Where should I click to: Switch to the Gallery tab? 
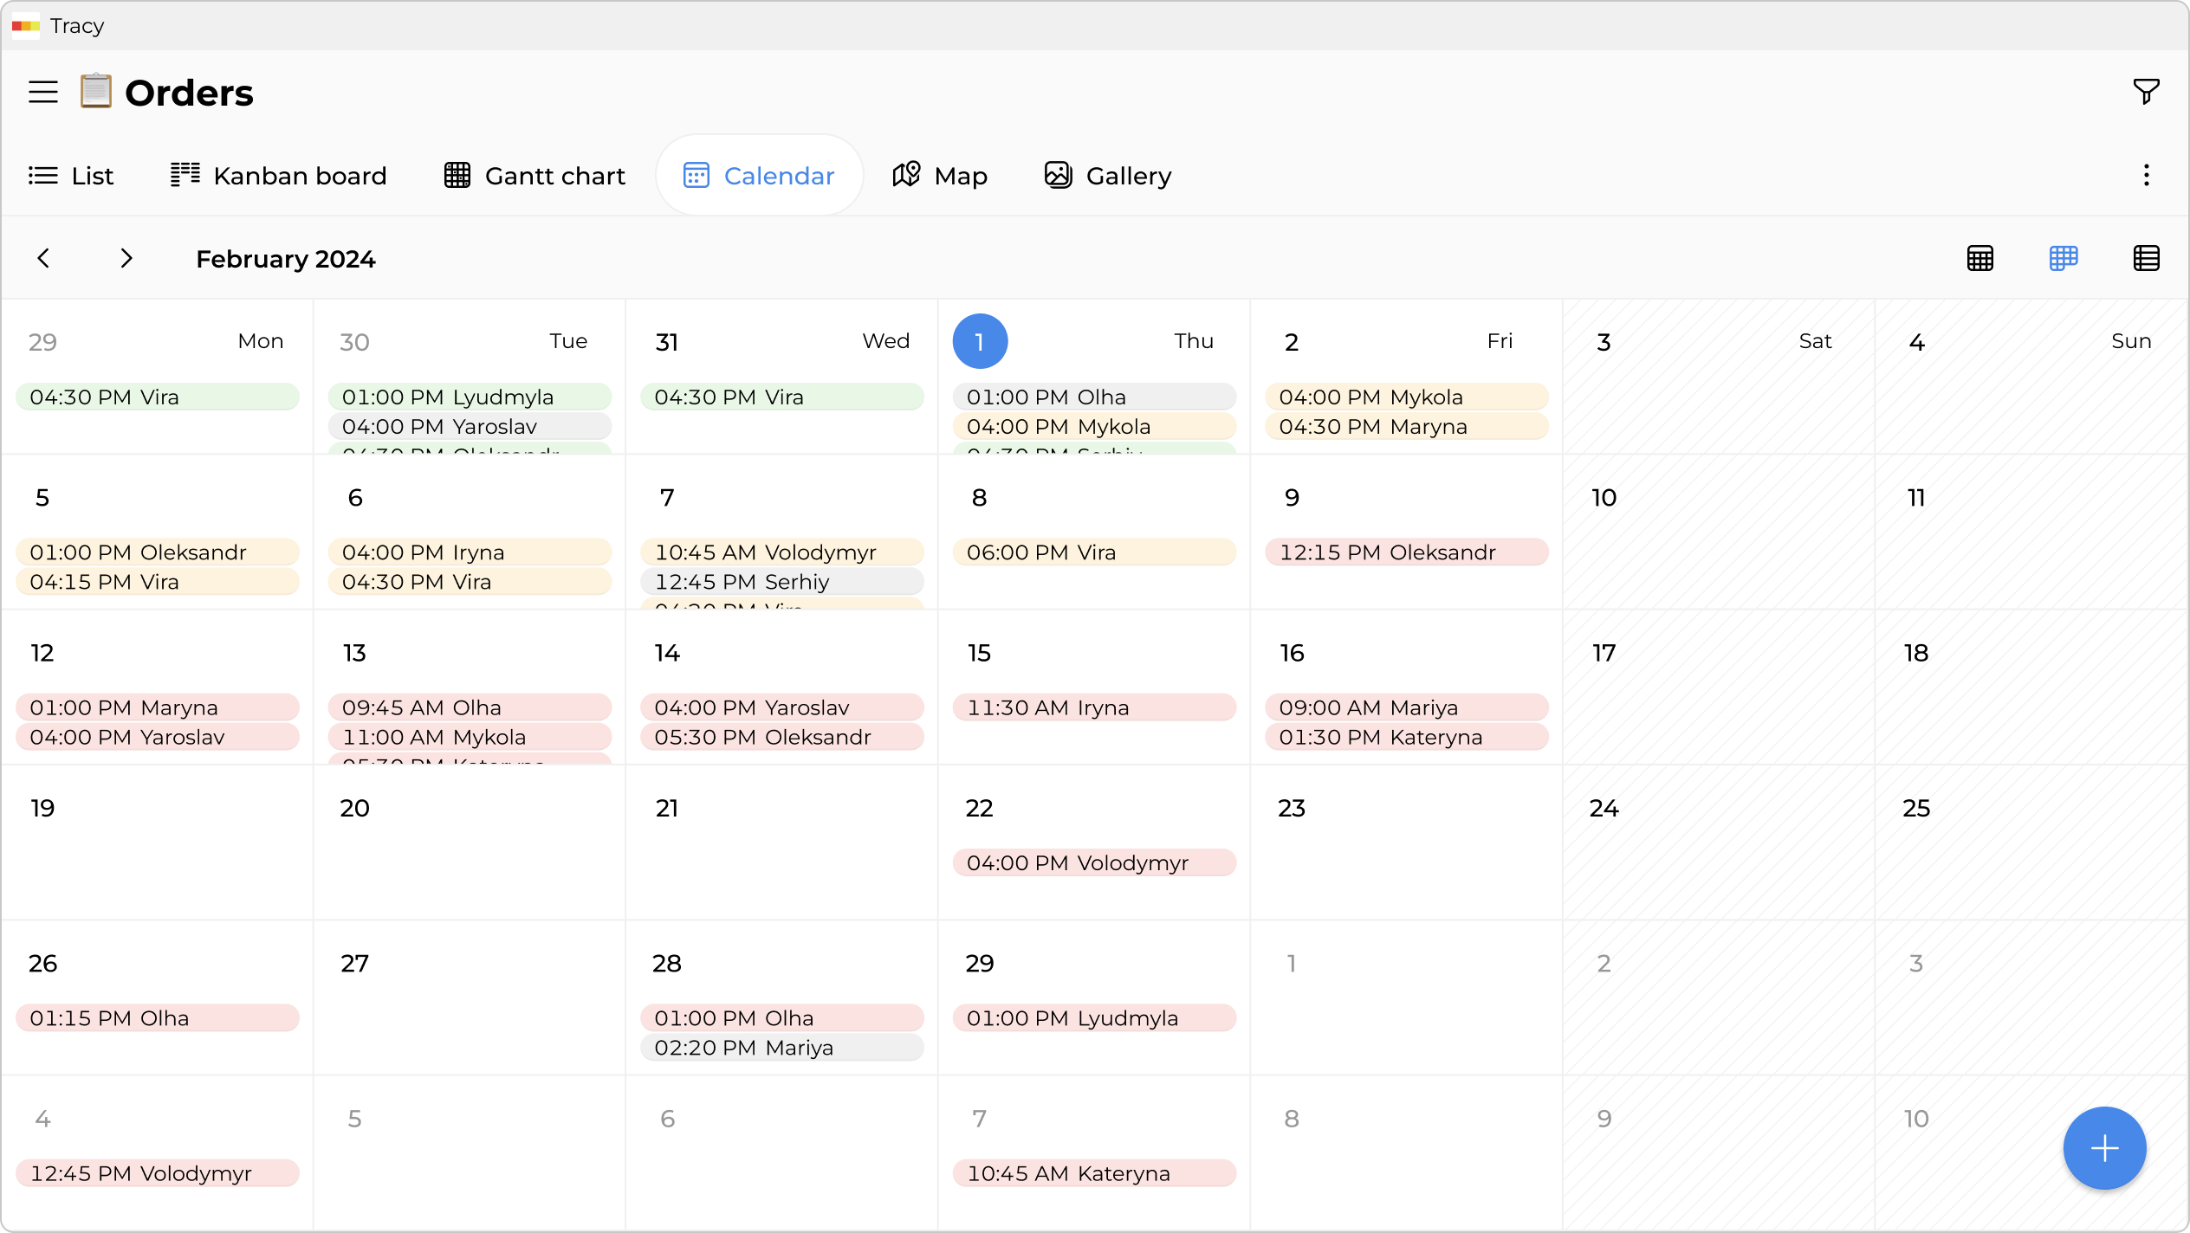[1107, 175]
